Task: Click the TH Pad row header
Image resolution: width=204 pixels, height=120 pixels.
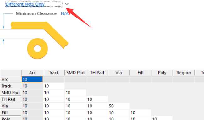Action: tap(11, 99)
